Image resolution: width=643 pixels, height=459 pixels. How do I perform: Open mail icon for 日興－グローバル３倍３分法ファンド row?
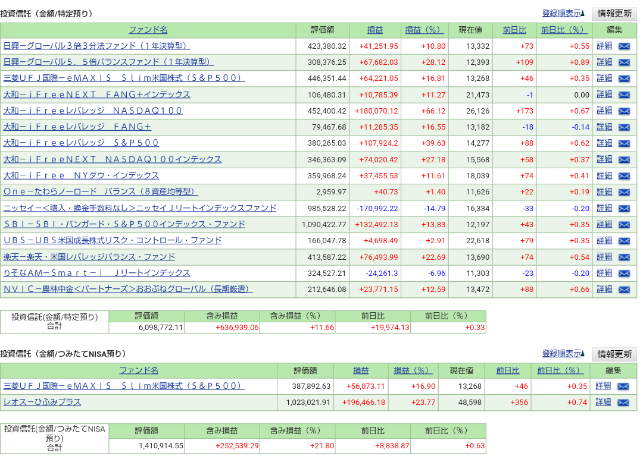[x=625, y=46]
